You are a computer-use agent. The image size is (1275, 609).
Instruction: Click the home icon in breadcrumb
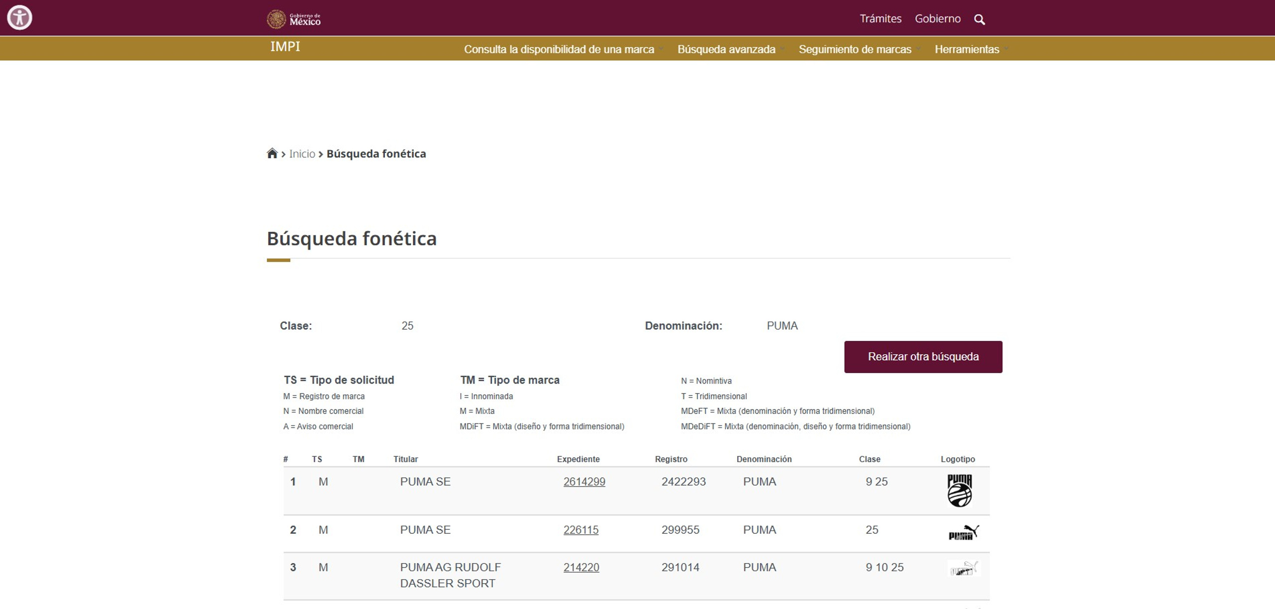272,153
